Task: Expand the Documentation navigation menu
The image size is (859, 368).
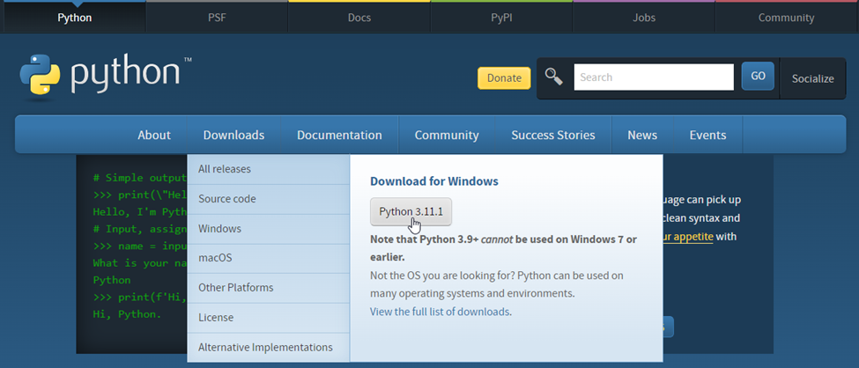Action: 339,135
